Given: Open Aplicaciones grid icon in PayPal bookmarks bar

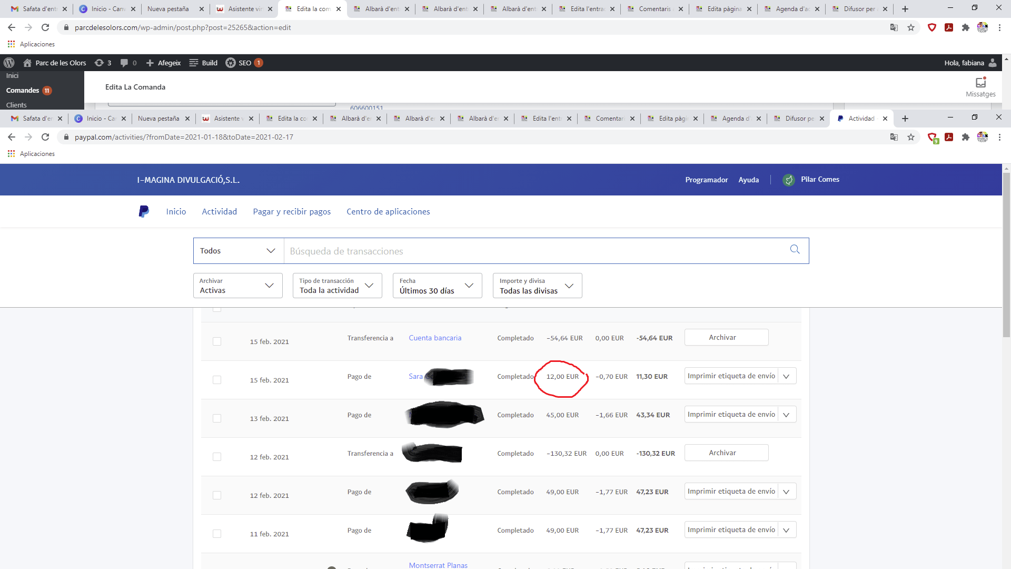Looking at the screenshot, I should (11, 154).
